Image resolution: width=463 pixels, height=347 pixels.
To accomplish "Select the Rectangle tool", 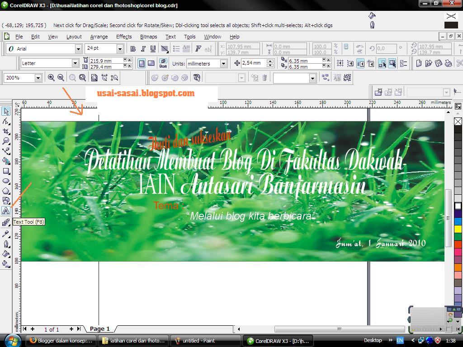I will point(6,171).
